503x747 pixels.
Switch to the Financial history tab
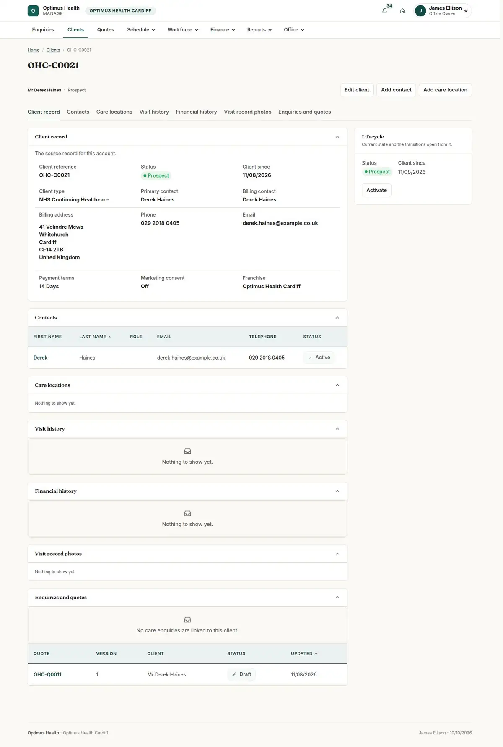click(x=197, y=112)
